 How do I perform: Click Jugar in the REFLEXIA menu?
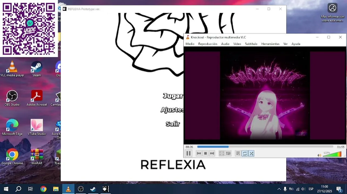(173, 96)
